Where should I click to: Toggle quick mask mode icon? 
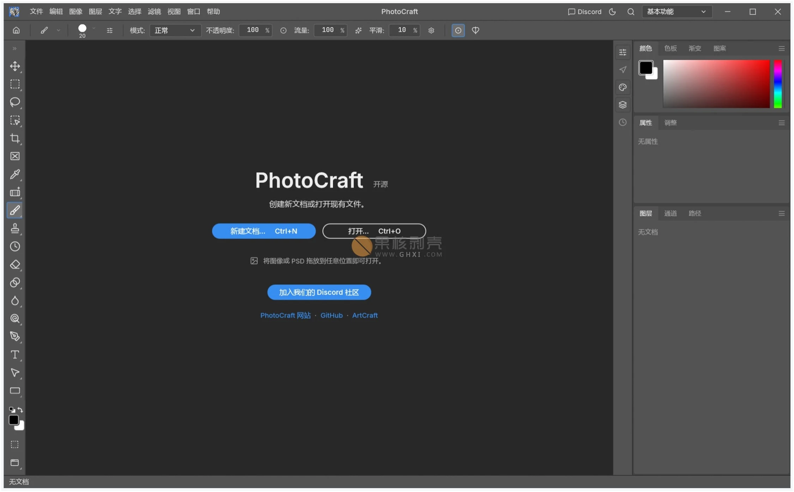pyautogui.click(x=15, y=445)
